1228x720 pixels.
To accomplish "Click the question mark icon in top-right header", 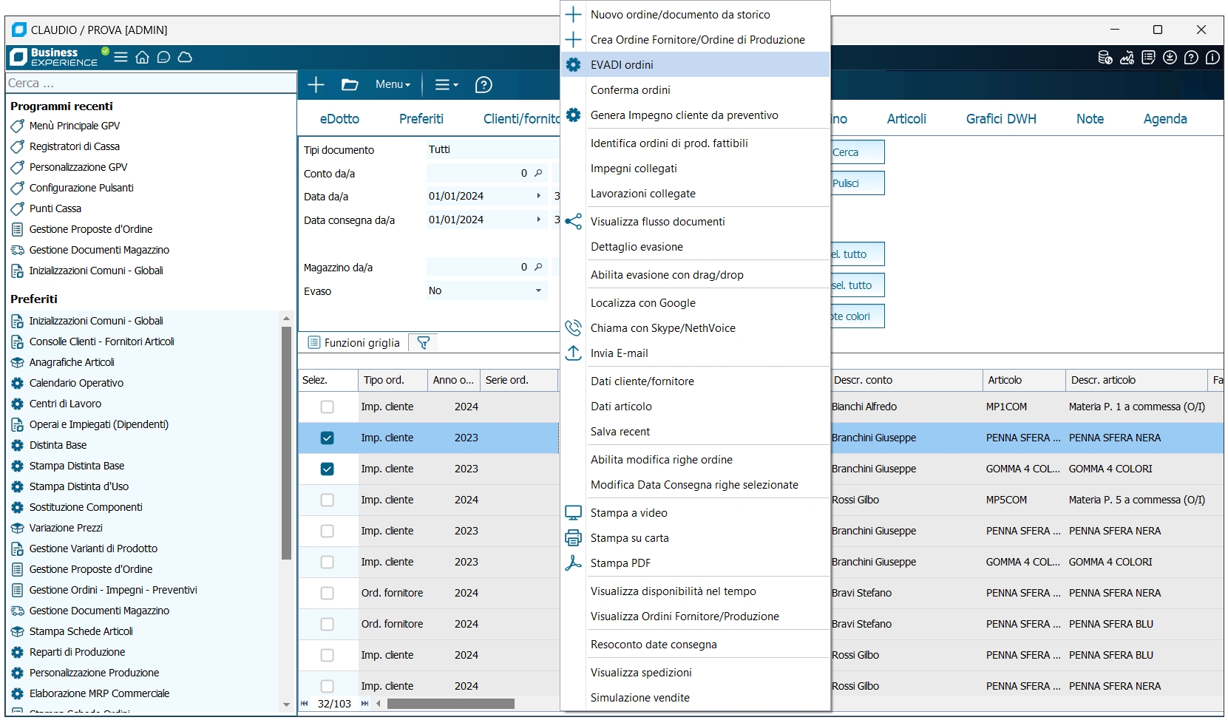I will tap(1191, 58).
